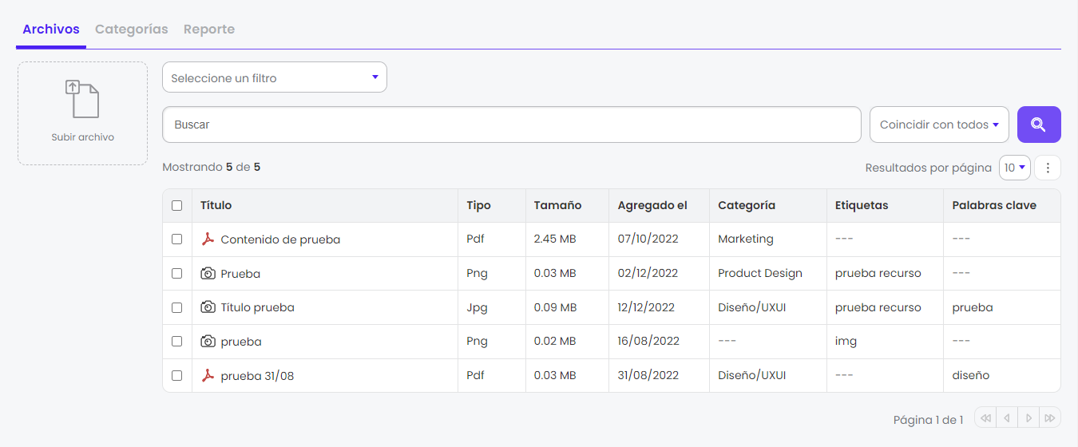This screenshot has height=447, width=1078.
Task: Sort by the Tipo column header
Action: point(478,205)
